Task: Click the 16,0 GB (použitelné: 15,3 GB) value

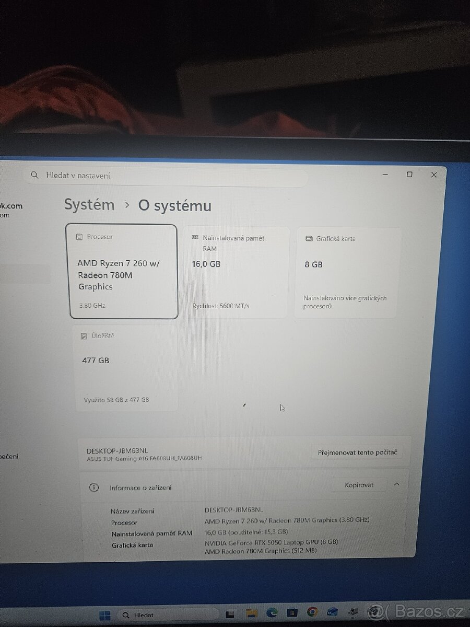Action: click(x=246, y=532)
